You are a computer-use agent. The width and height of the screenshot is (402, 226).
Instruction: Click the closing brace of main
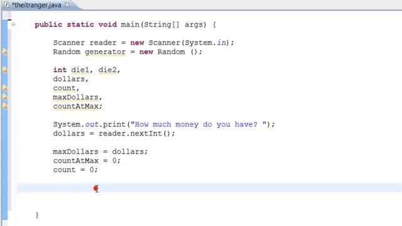point(37,215)
